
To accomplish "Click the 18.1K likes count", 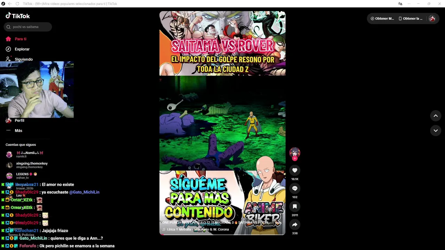I will point(295,179).
